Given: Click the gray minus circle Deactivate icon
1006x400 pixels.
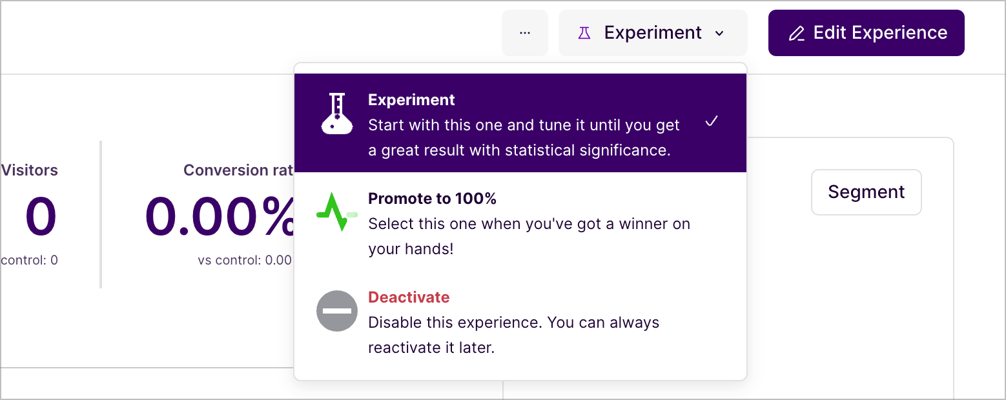Looking at the screenshot, I should coord(336,311).
